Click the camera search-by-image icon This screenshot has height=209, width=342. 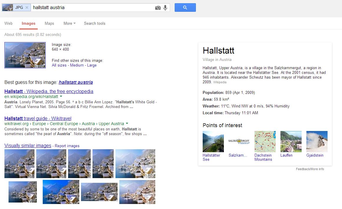[x=158, y=8]
